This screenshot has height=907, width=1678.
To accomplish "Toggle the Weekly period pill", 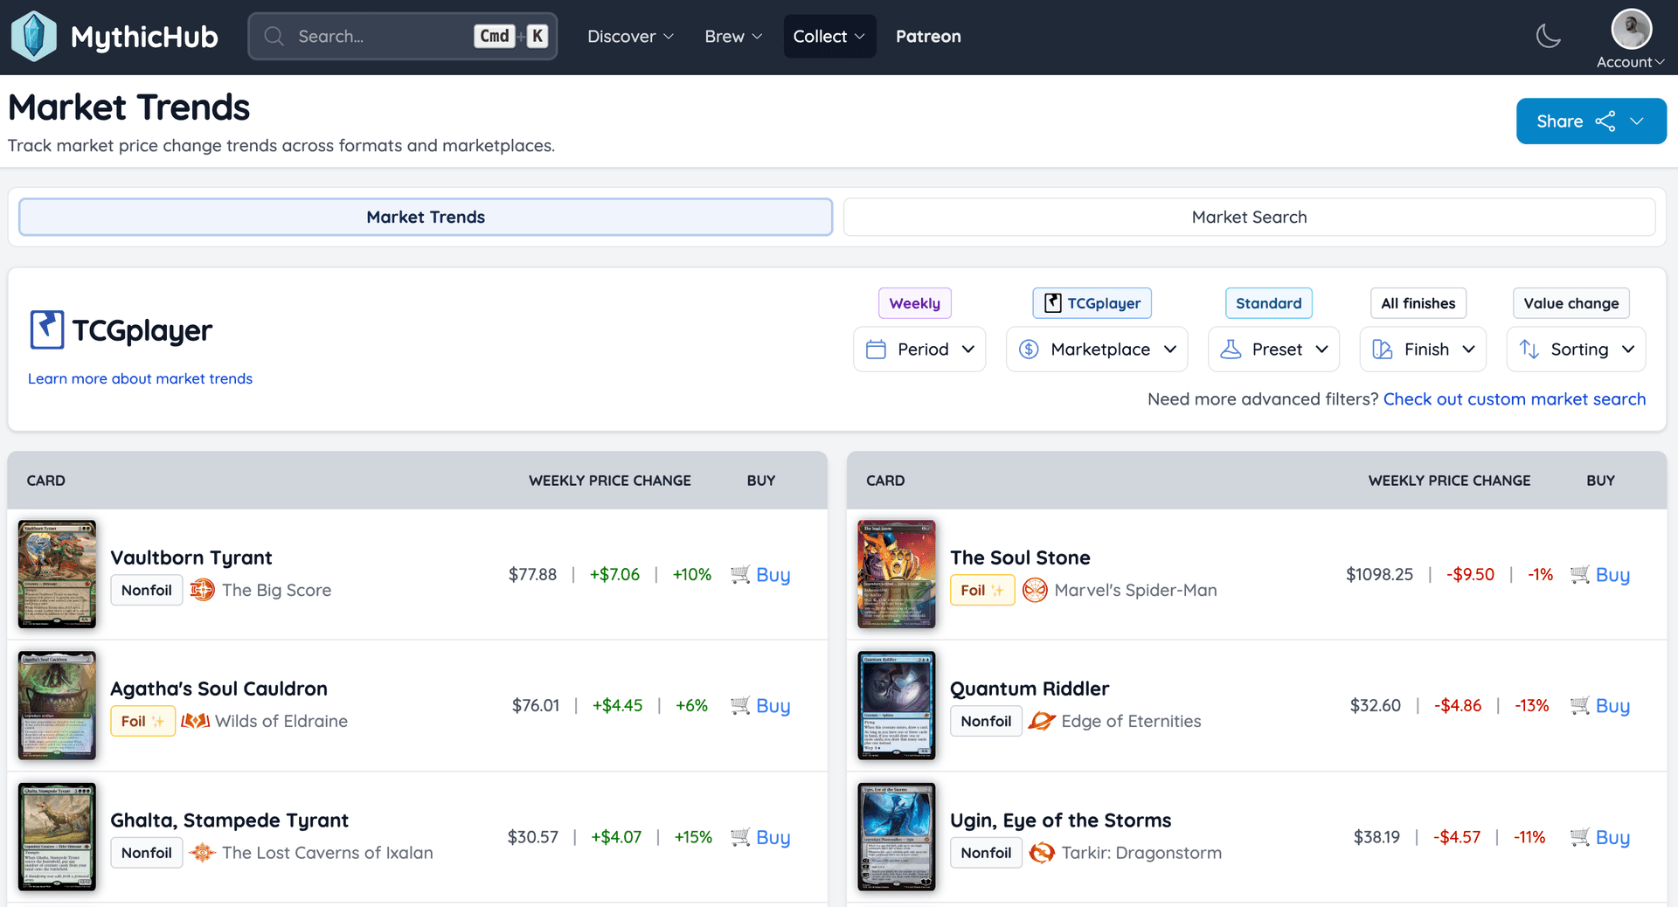I will pyautogui.click(x=914, y=302).
